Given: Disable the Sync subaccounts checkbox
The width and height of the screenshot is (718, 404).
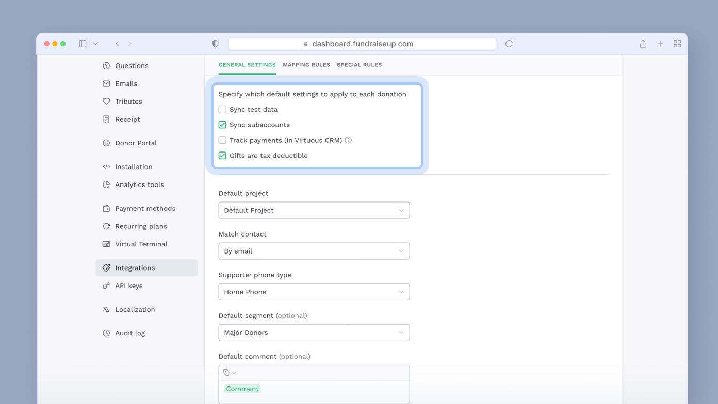Looking at the screenshot, I should tap(222, 125).
